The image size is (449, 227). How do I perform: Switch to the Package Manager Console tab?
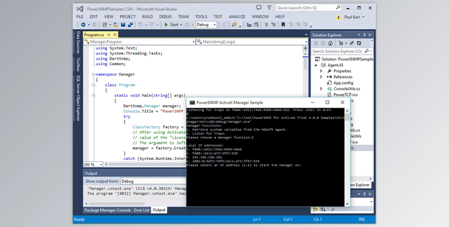(x=108, y=210)
